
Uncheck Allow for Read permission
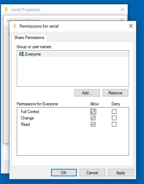point(93,124)
